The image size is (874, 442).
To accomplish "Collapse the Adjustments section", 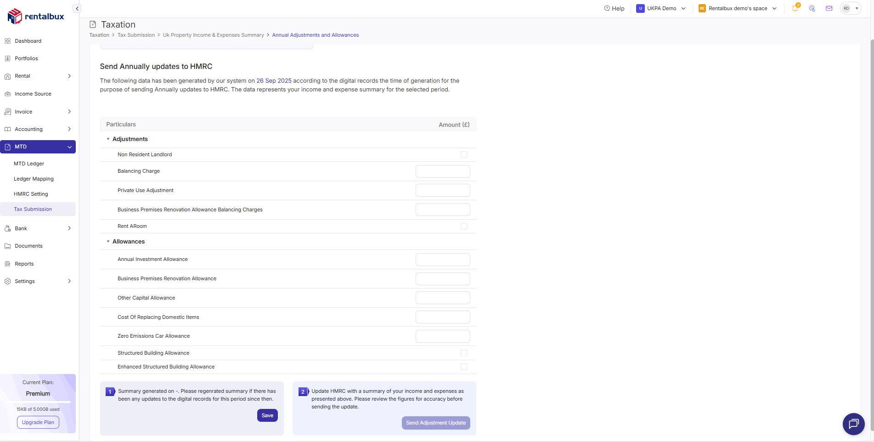I will (108, 139).
